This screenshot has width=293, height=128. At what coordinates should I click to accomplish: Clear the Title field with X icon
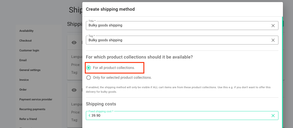pos(273,26)
